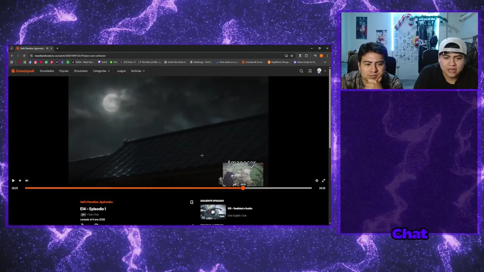Open Juegos page
Screen dimensions: 484x272
(121, 71)
